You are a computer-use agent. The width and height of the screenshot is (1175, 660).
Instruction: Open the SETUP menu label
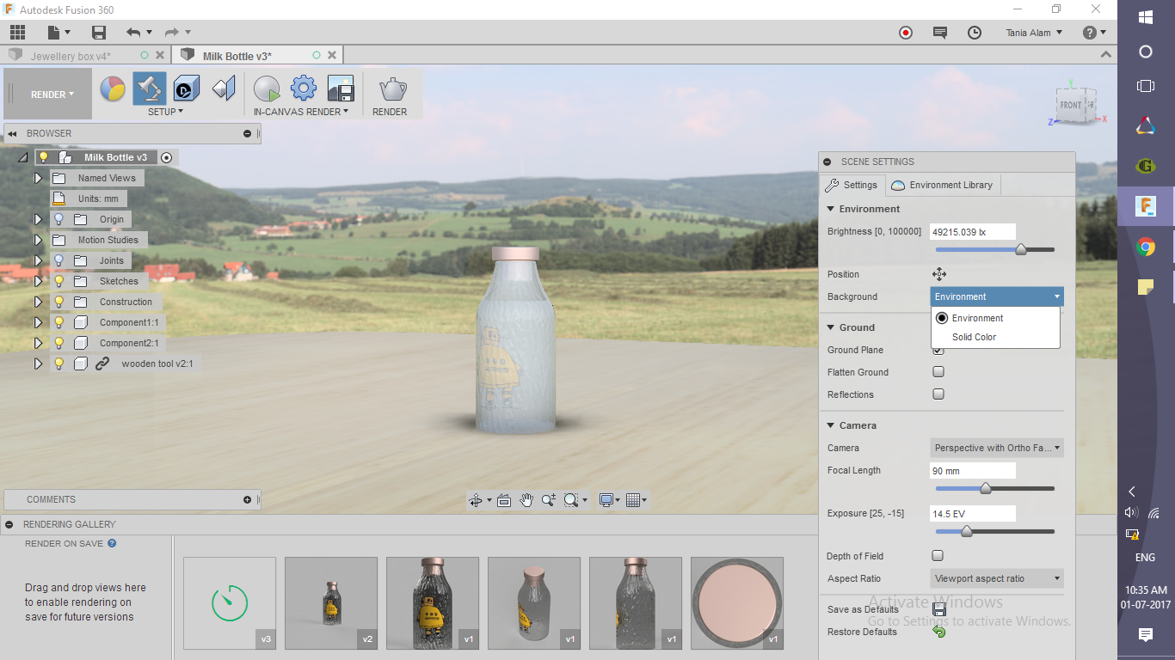pos(165,112)
